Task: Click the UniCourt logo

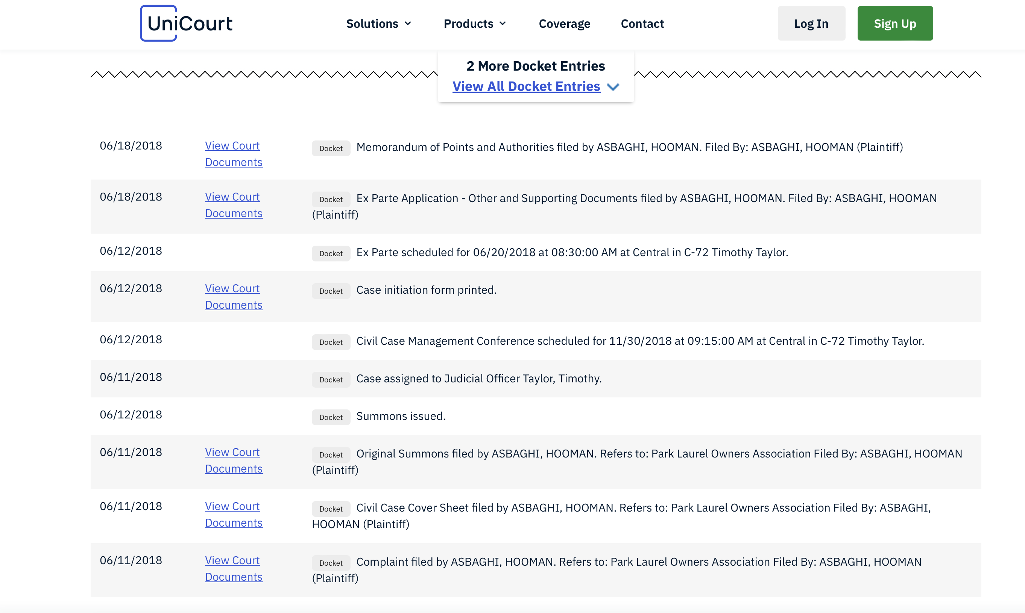Action: [x=186, y=23]
